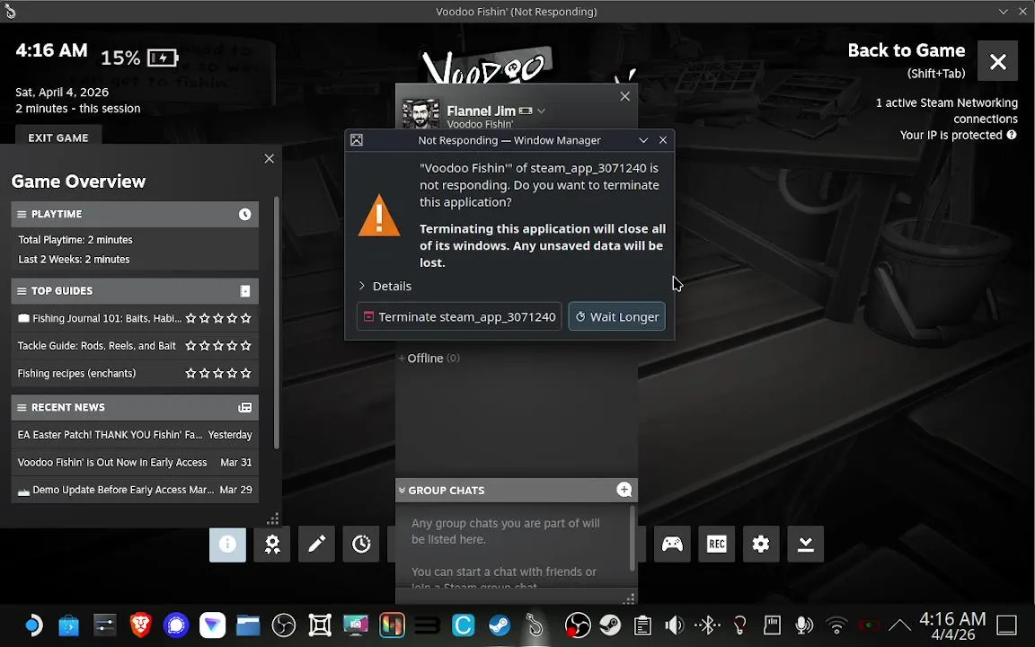Open the volume speaker tray icon

[674, 625]
